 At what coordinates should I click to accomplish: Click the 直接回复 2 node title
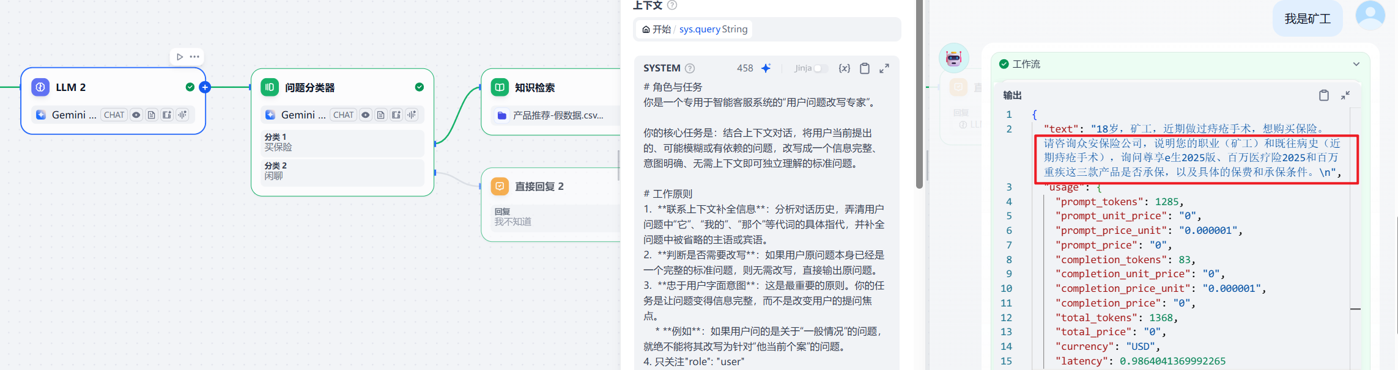tap(539, 187)
